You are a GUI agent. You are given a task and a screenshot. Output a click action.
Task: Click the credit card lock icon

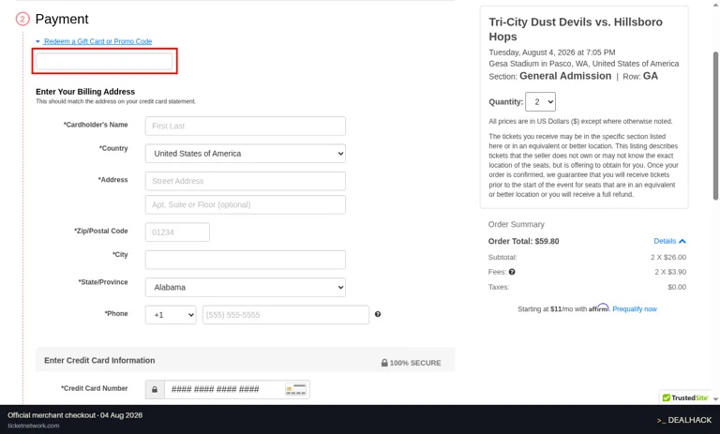coord(155,389)
